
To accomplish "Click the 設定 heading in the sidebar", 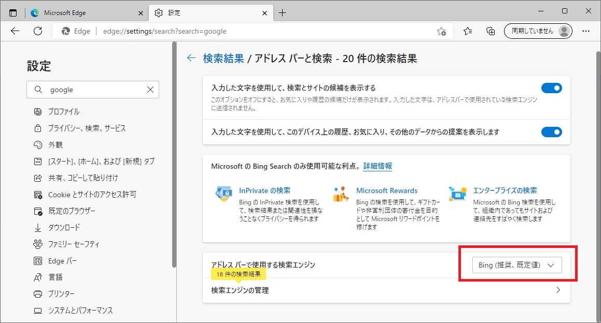I will pyautogui.click(x=39, y=66).
